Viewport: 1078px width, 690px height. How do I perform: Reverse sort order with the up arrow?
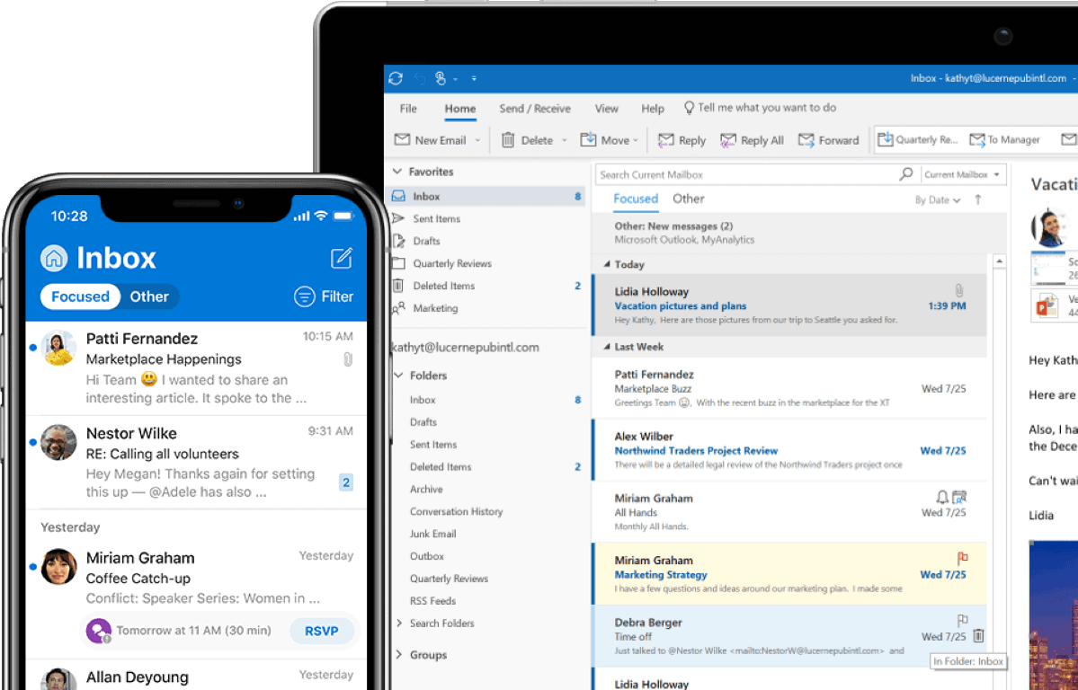[977, 200]
